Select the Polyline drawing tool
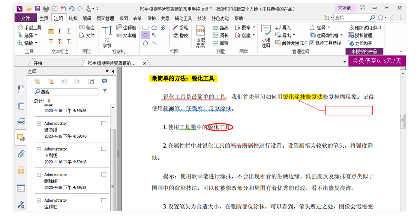 [x=163, y=28]
